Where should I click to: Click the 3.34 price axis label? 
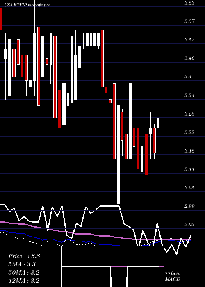point(189,96)
